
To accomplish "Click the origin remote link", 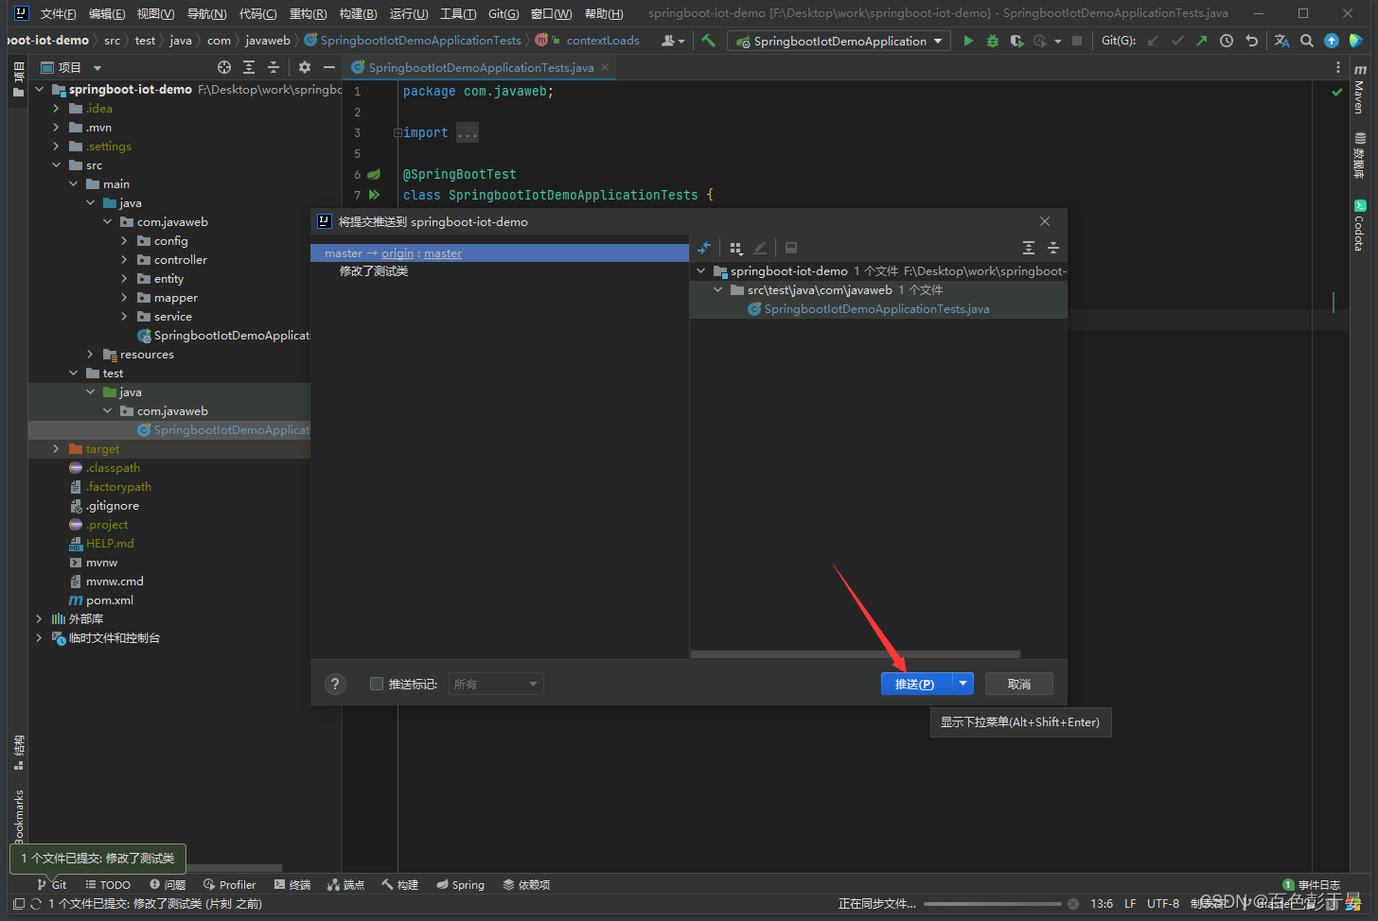I will click(397, 253).
